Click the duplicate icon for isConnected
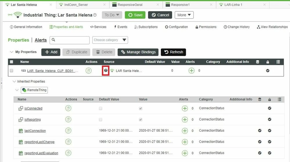The width and height of the screenshot is (290, 162). tap(68, 108)
